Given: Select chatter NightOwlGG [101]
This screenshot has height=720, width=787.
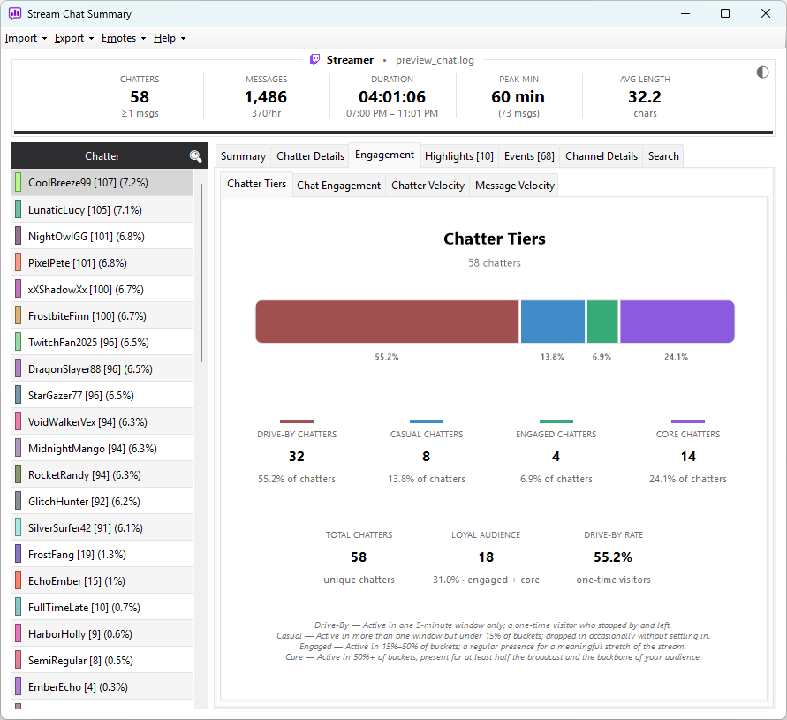Looking at the screenshot, I should (x=102, y=237).
